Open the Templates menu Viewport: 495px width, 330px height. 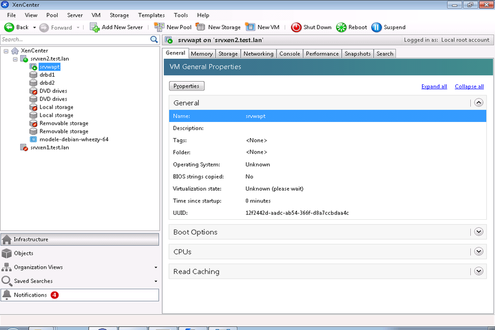tap(151, 15)
